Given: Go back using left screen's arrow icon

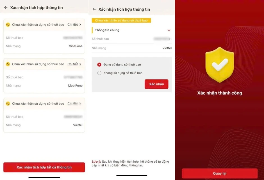Looking at the screenshot, I should 6,8.
